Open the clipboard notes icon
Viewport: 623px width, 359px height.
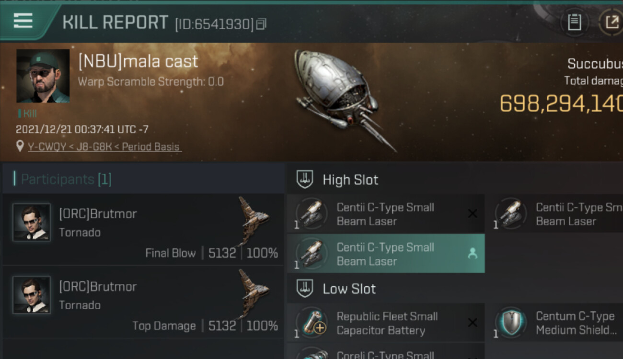point(575,22)
